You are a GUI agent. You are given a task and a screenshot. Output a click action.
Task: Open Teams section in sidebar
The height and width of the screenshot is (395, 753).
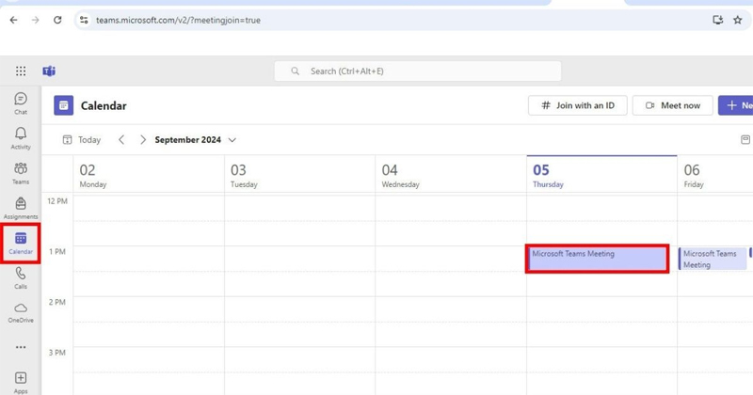point(21,173)
